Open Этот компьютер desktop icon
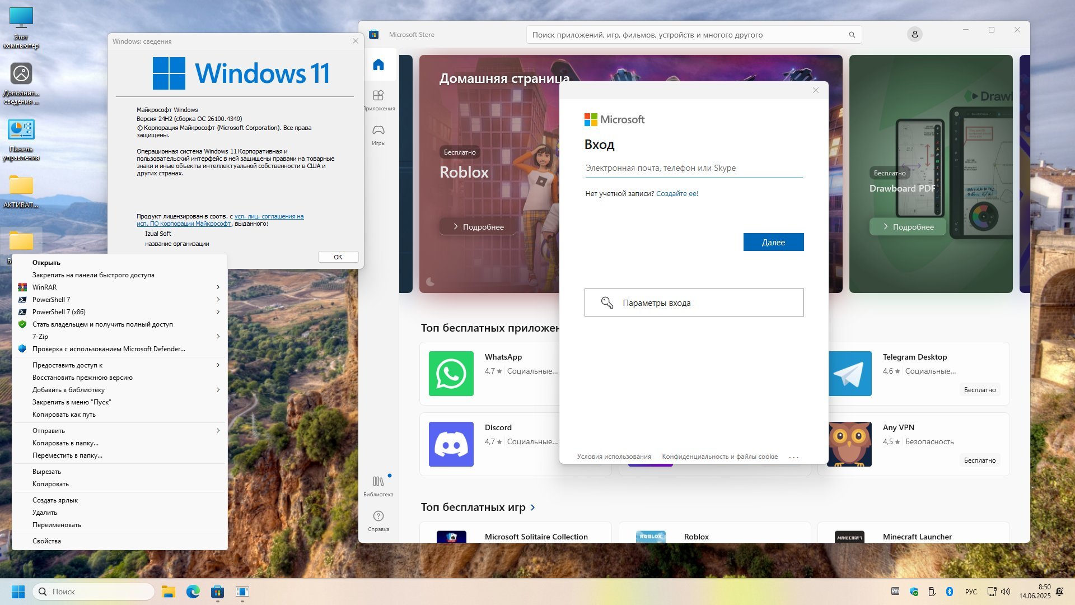The height and width of the screenshot is (605, 1075). point(21,28)
